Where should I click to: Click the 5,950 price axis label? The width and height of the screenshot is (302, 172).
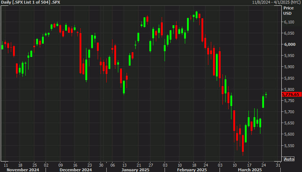pos(289,56)
